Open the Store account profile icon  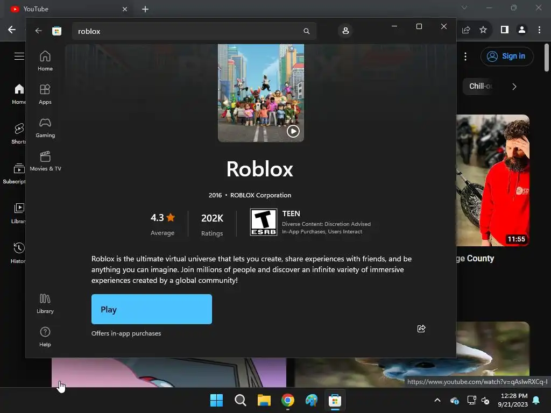tap(345, 31)
